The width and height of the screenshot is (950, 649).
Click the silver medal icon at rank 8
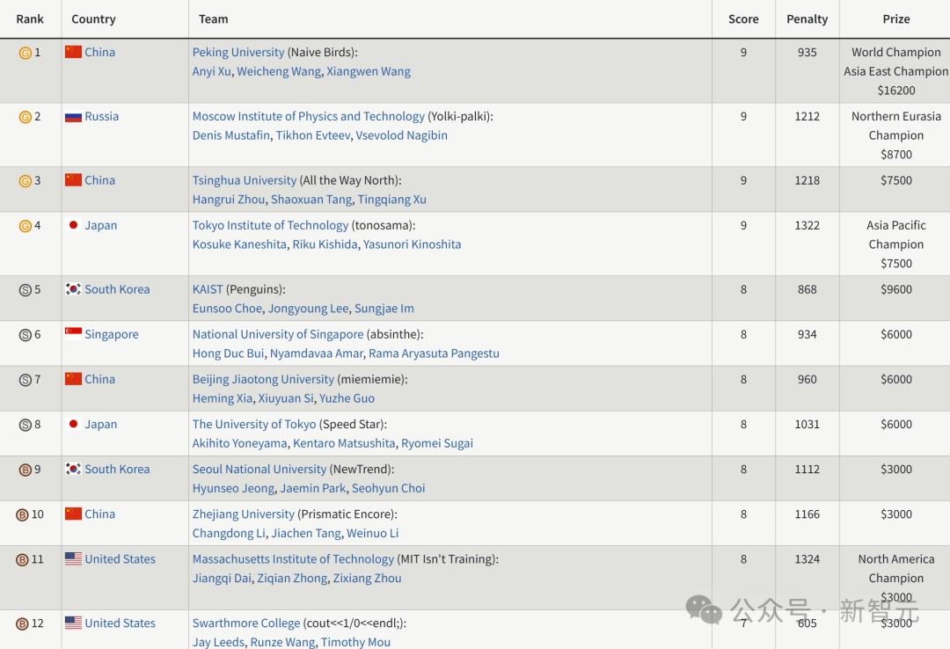[x=26, y=425]
